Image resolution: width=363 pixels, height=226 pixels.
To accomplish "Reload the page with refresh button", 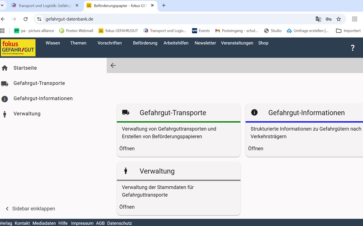I will click(x=26, y=19).
